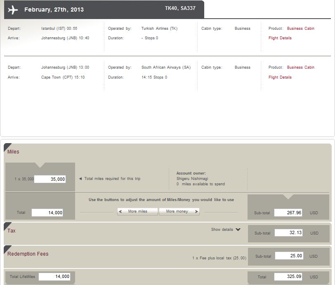
Task: Click the Redemption Fees panel corner fold icon
Action: tap(7, 248)
